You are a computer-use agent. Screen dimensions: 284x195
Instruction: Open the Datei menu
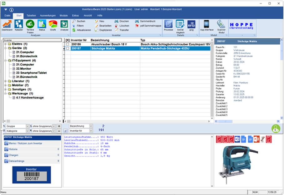pos(7,16)
